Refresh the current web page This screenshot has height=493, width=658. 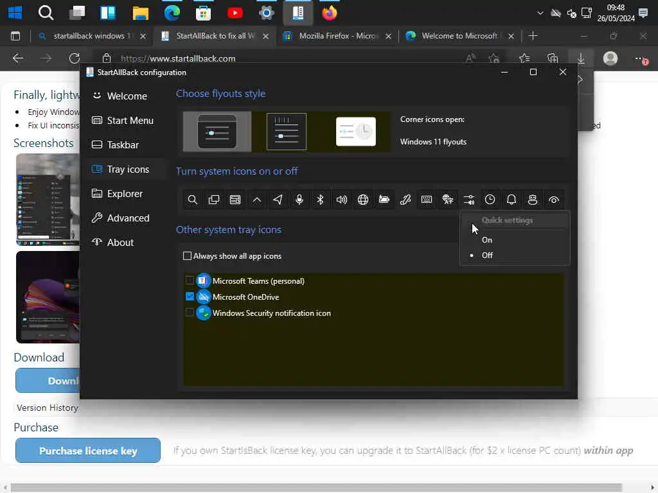click(75, 58)
